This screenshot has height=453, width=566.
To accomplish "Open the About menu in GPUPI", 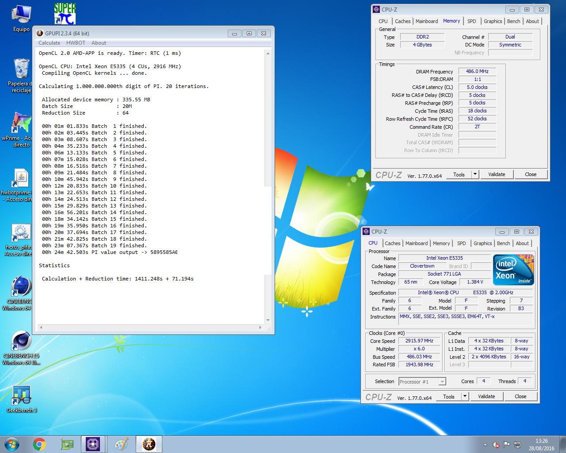I will point(99,43).
